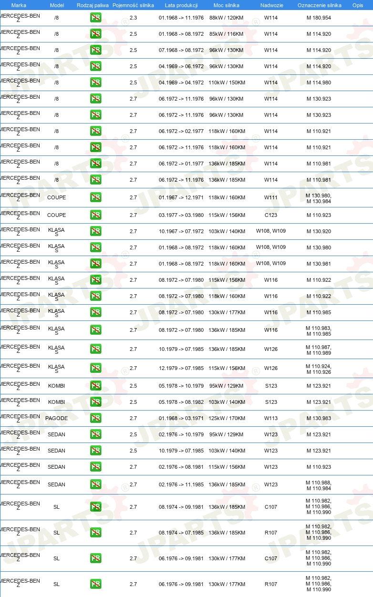The height and width of the screenshot is (597, 373).
Task: Click the body code W113
Action: tap(271, 419)
